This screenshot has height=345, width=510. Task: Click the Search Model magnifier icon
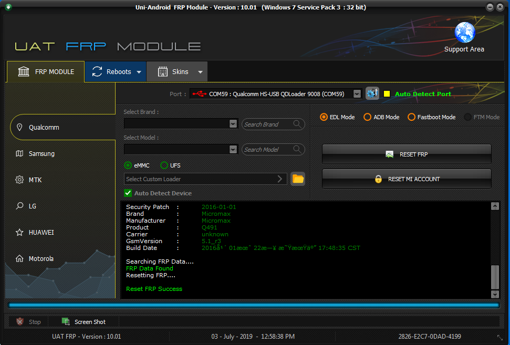[x=297, y=149]
